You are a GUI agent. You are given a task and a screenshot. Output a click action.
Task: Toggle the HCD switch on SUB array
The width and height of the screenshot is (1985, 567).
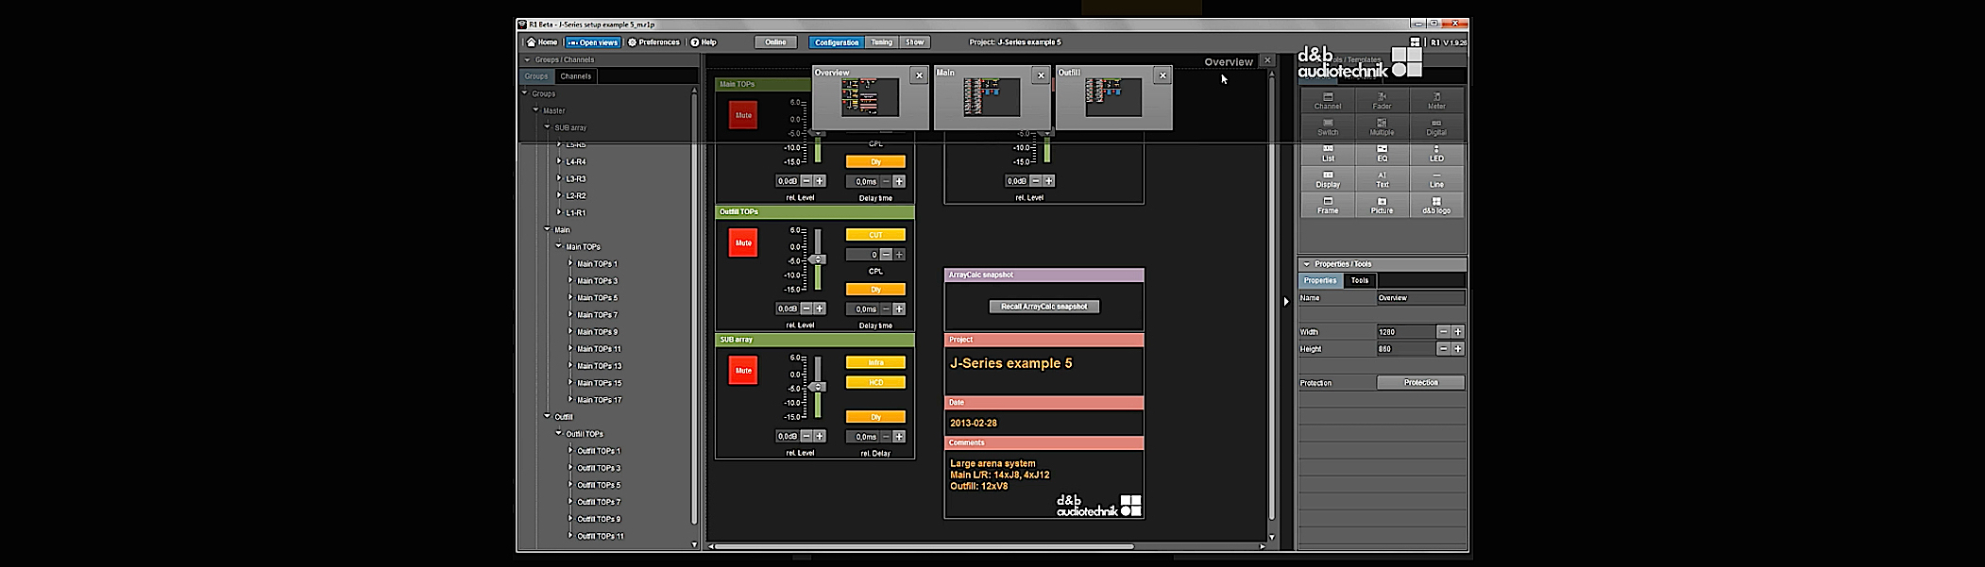click(x=875, y=382)
